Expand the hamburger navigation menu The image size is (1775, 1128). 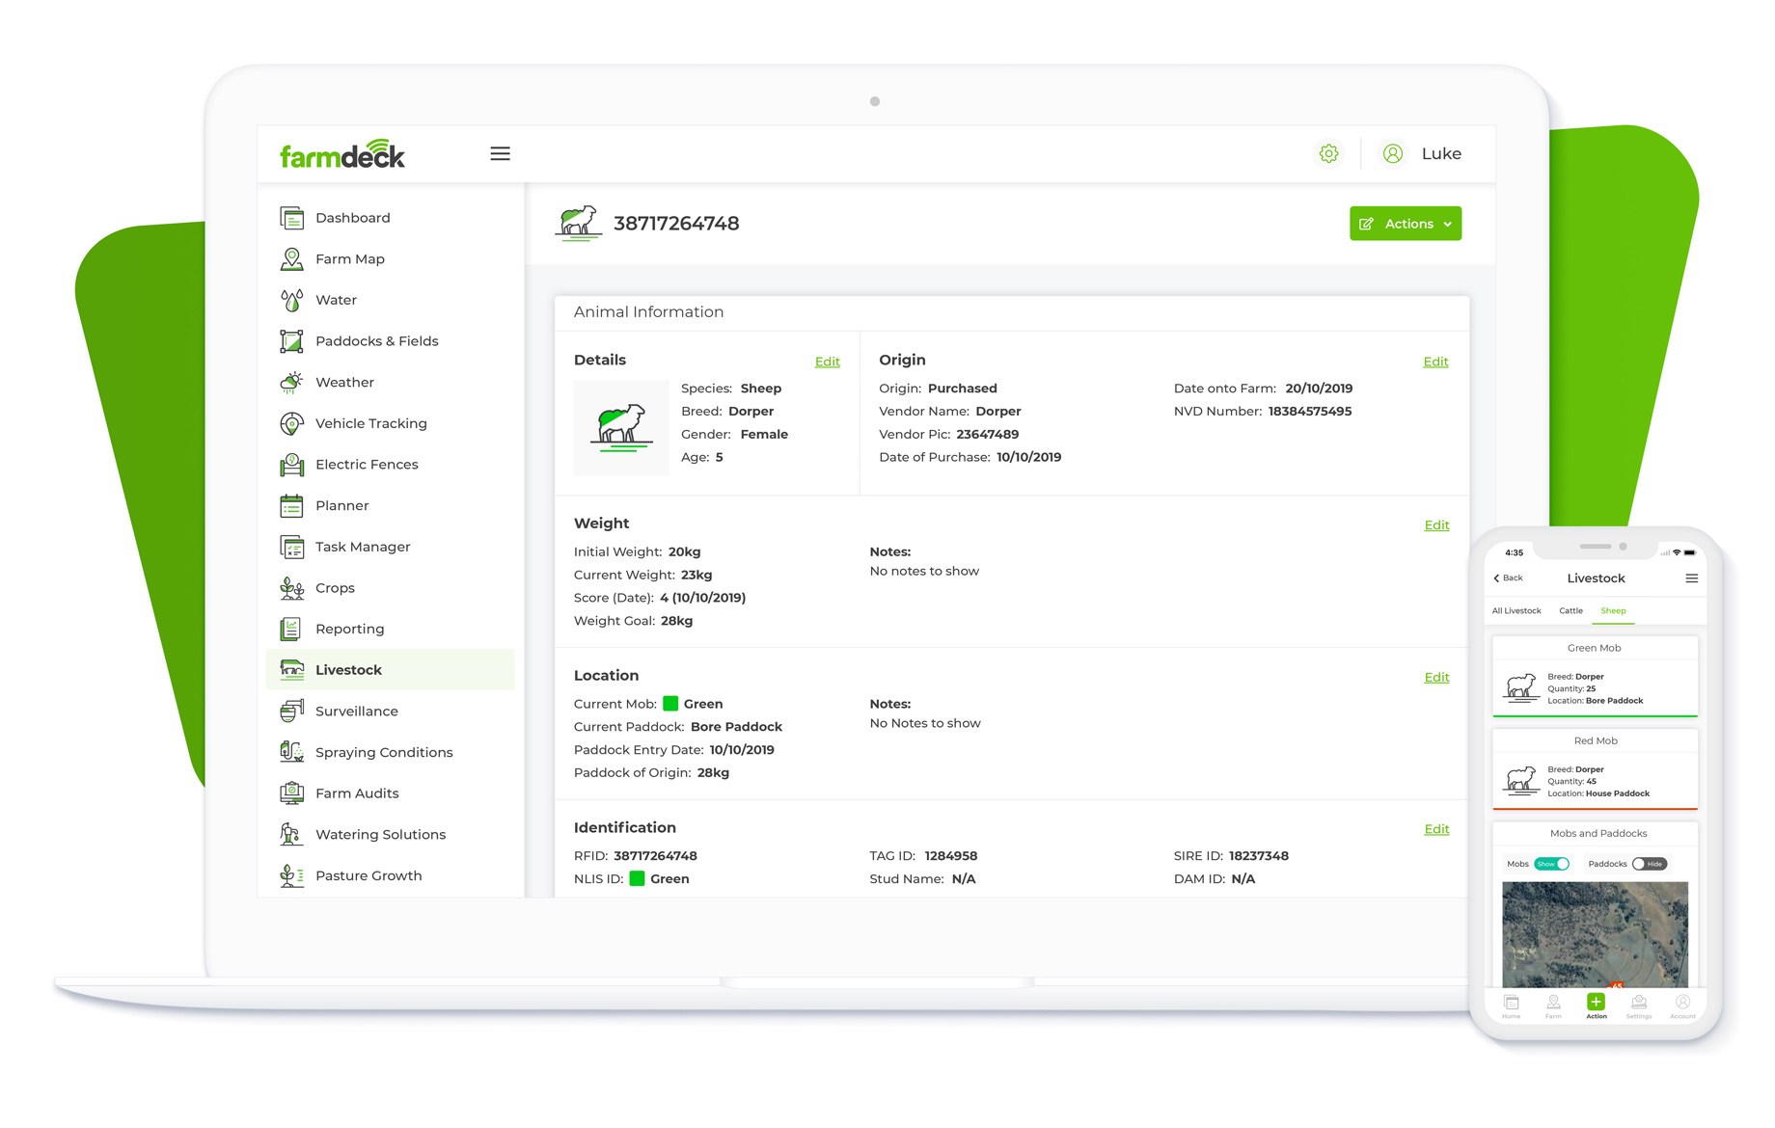pyautogui.click(x=500, y=152)
